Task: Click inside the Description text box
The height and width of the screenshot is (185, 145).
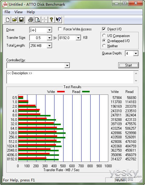Action: point(70,77)
